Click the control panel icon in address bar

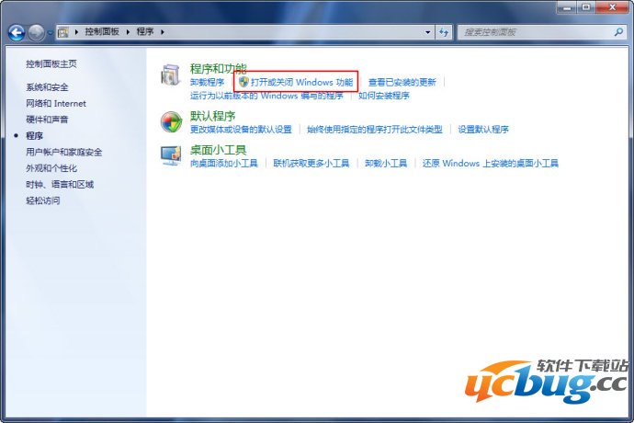pyautogui.click(x=63, y=31)
